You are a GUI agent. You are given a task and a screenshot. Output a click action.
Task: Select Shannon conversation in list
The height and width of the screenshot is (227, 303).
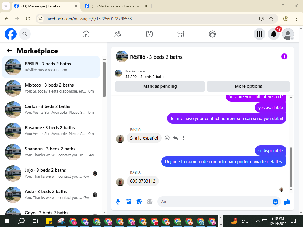coord(51,152)
